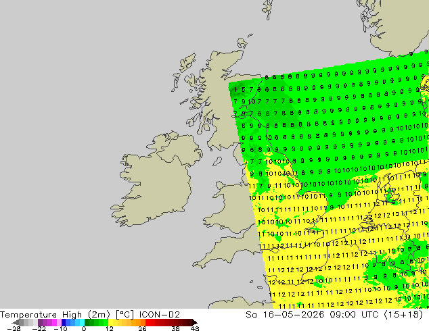Click the grey left arrow end of colour scale
Screen dimensions: 429x331
coord(16,322)
